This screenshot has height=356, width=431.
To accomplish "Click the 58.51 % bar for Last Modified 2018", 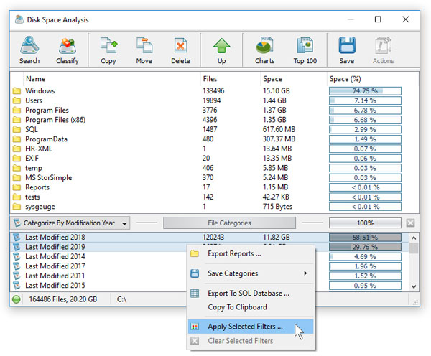I will pyautogui.click(x=365, y=238).
